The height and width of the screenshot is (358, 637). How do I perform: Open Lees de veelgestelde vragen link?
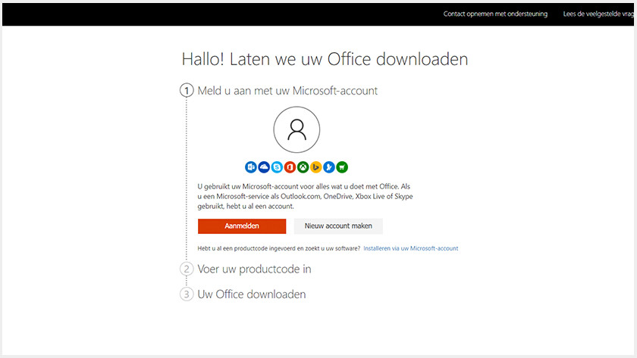(598, 14)
